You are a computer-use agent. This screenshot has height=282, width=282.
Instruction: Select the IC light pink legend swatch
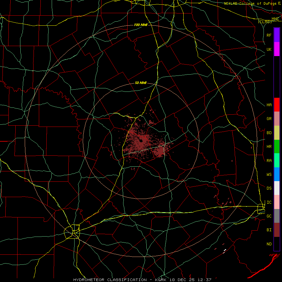(x=277, y=202)
